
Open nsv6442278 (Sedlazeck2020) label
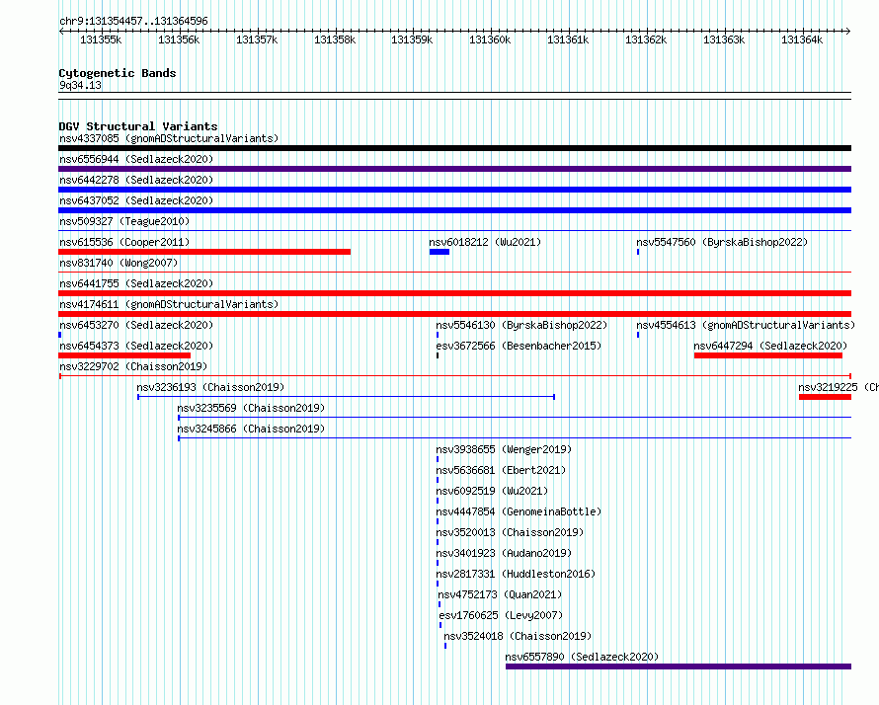[x=136, y=180]
